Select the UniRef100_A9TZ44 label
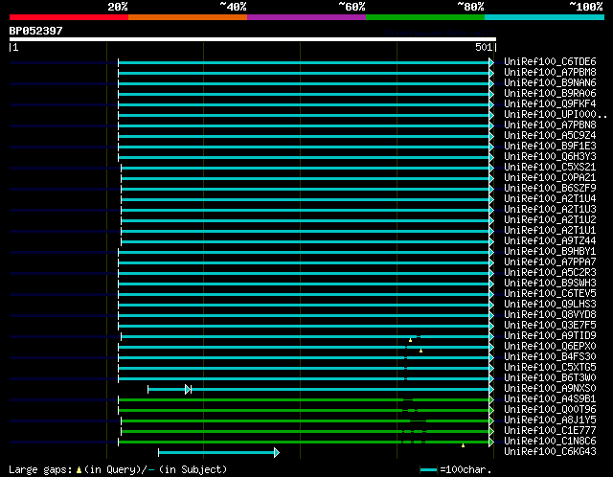The image size is (613, 477). [550, 240]
